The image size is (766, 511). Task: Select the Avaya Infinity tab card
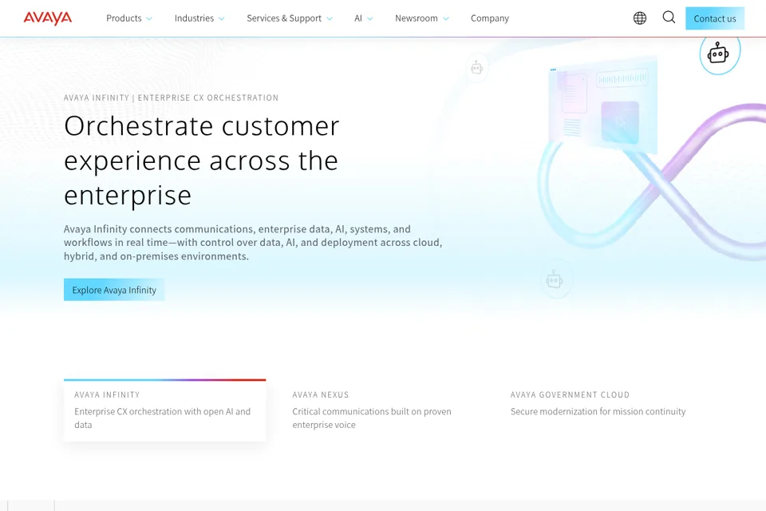[164, 410]
